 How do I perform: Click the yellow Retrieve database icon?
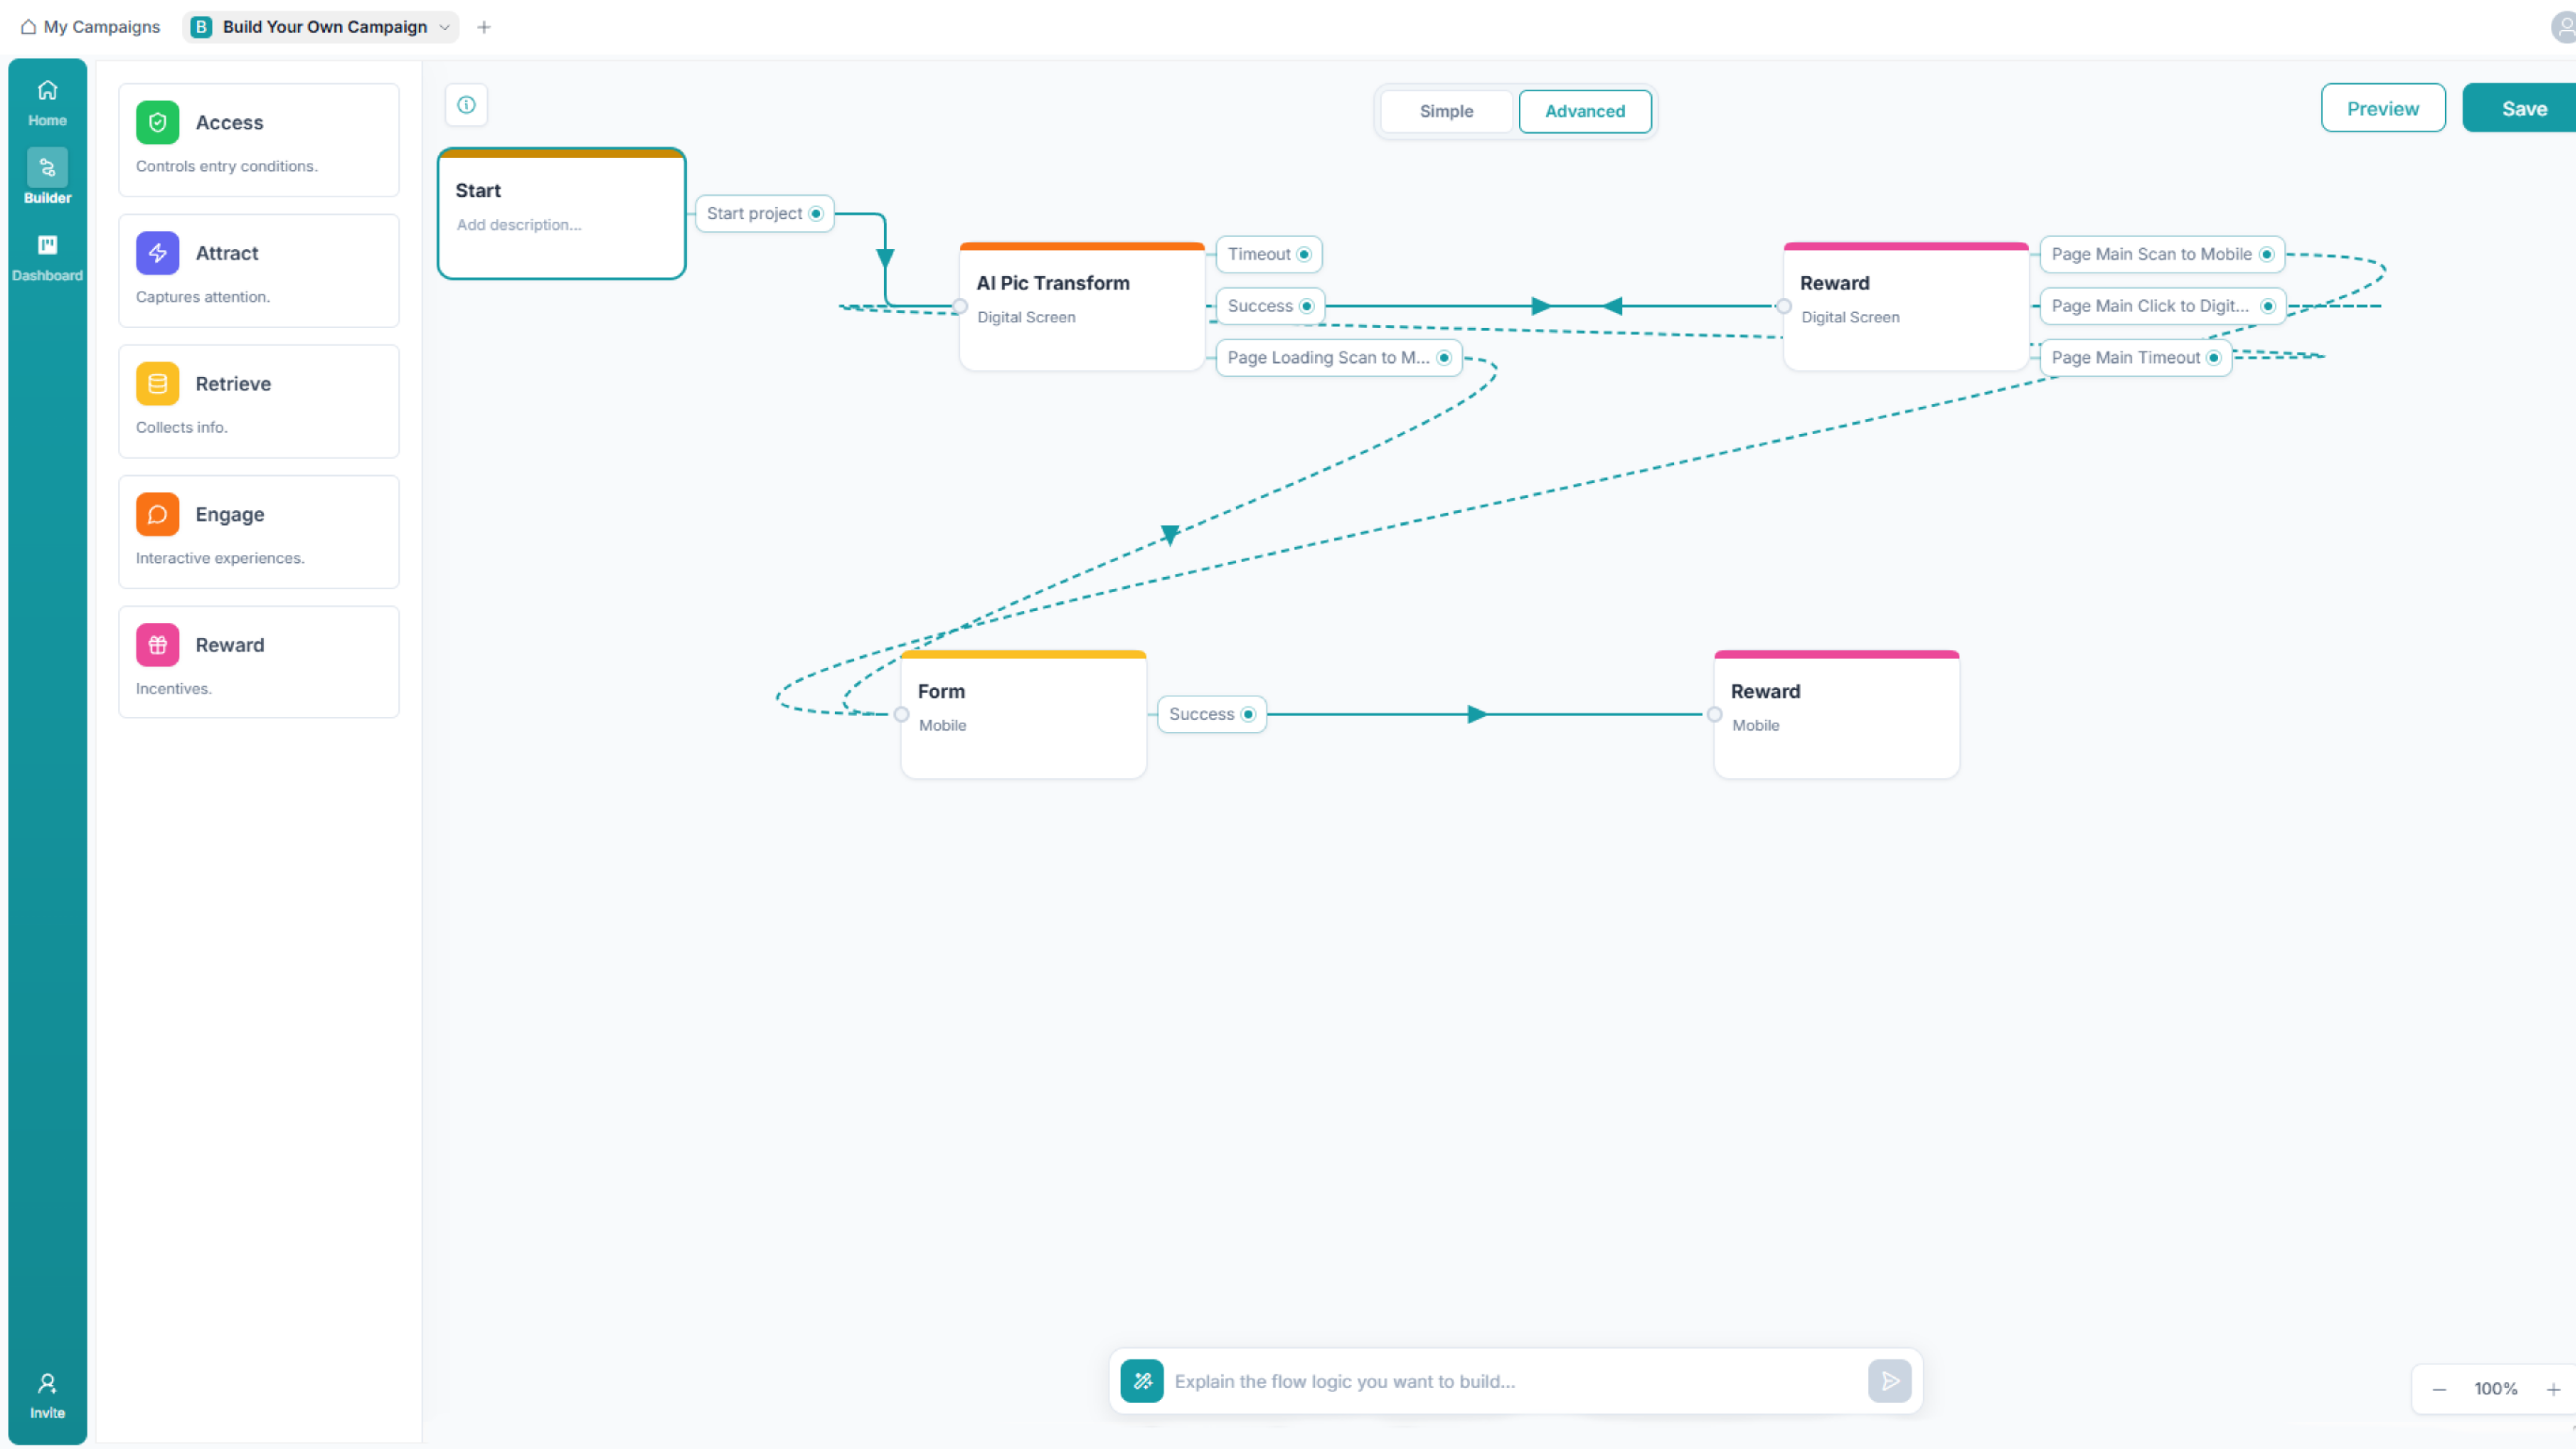(158, 384)
